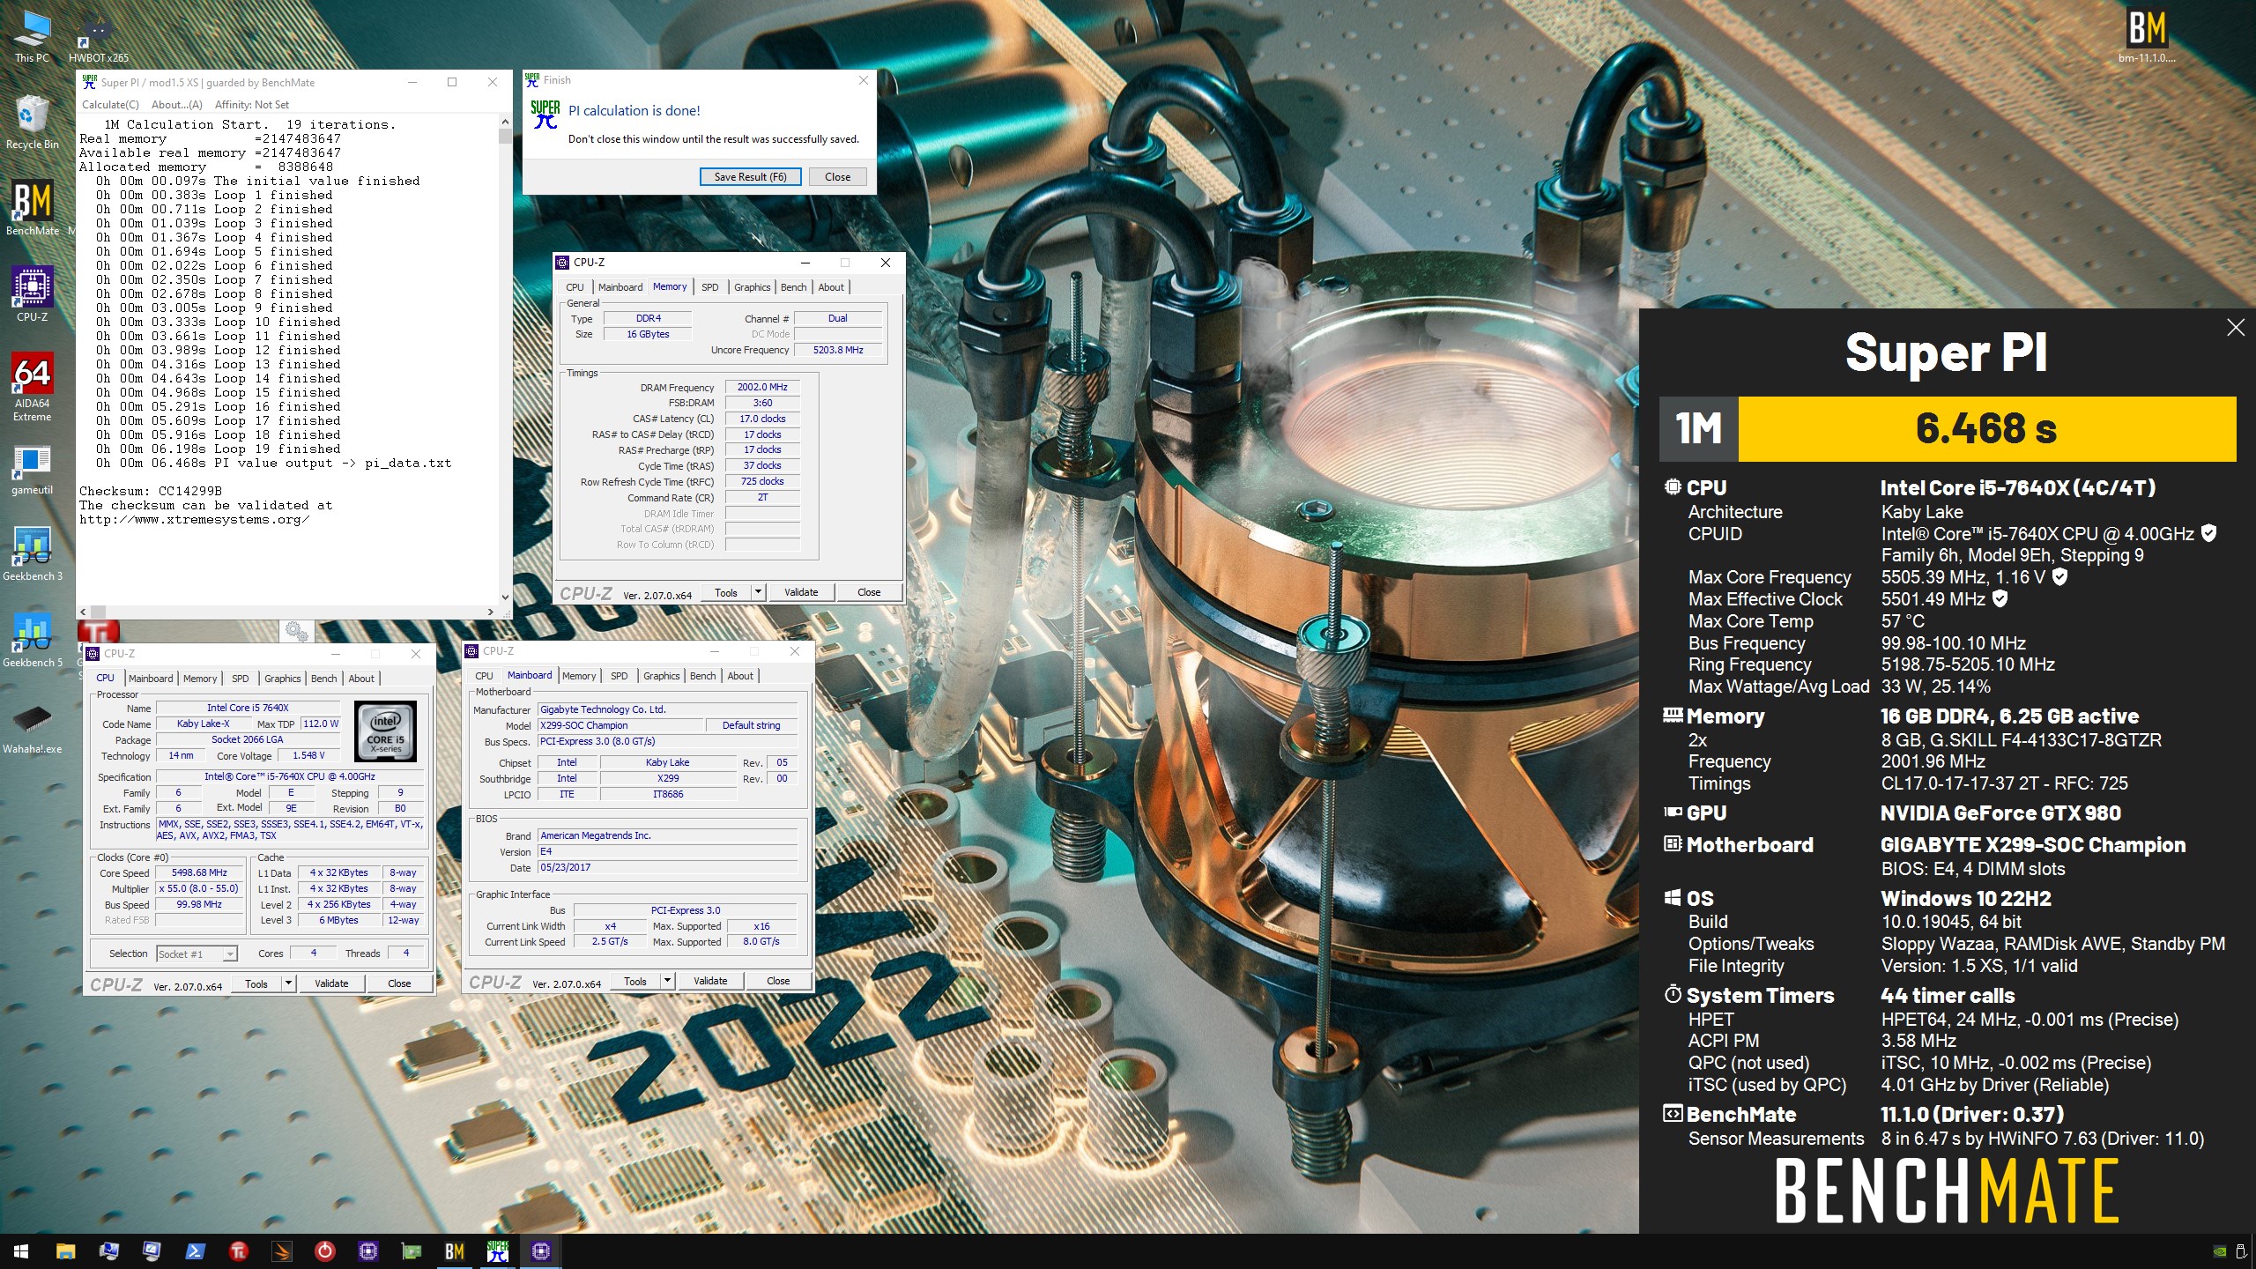Select About tab in CPU-Z Memory window

coord(831,287)
